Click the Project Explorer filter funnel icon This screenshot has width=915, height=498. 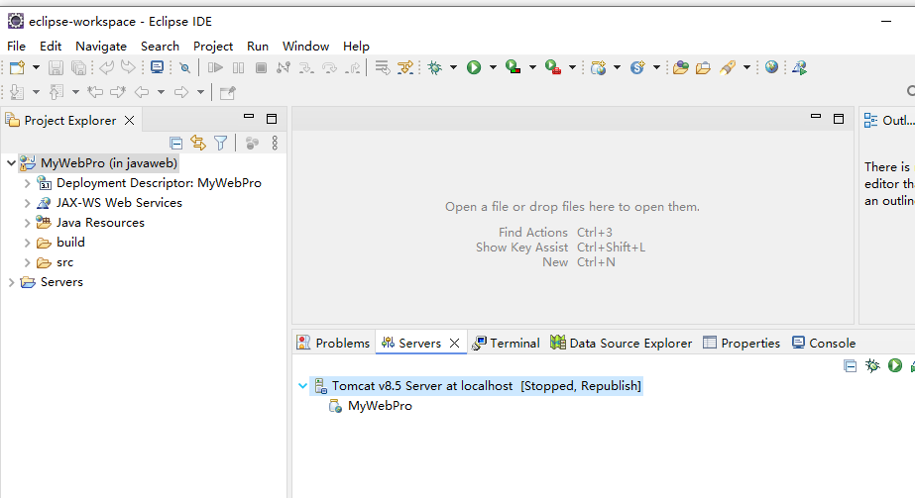221,143
